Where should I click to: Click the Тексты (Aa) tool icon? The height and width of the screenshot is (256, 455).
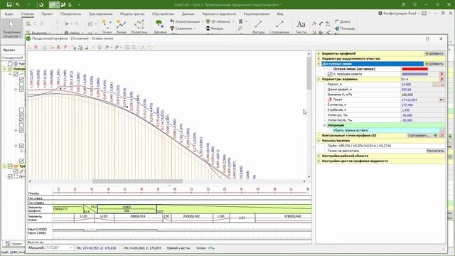[301, 24]
